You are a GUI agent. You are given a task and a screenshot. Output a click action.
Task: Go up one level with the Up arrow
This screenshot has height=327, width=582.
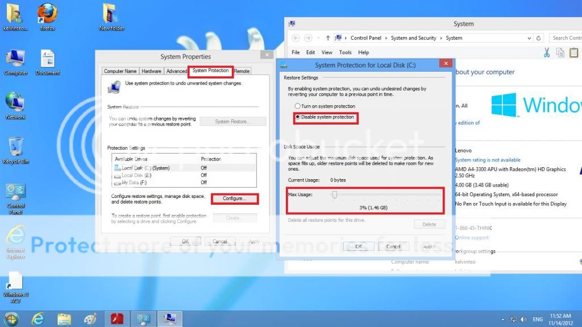328,38
